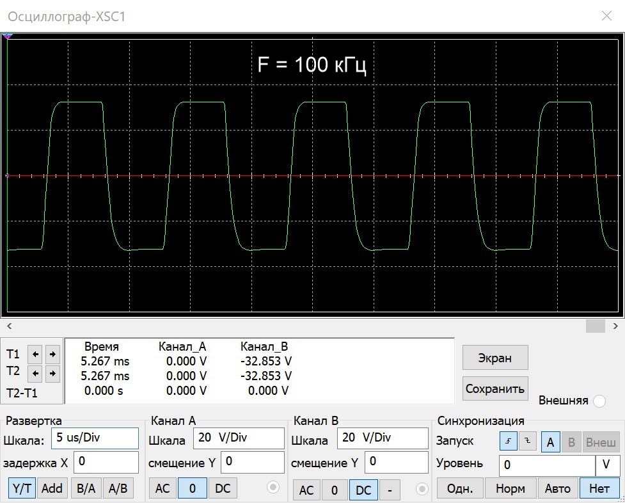625x503 pixels.
Task: Toggle Канал B connection radio button
Action: (422, 489)
